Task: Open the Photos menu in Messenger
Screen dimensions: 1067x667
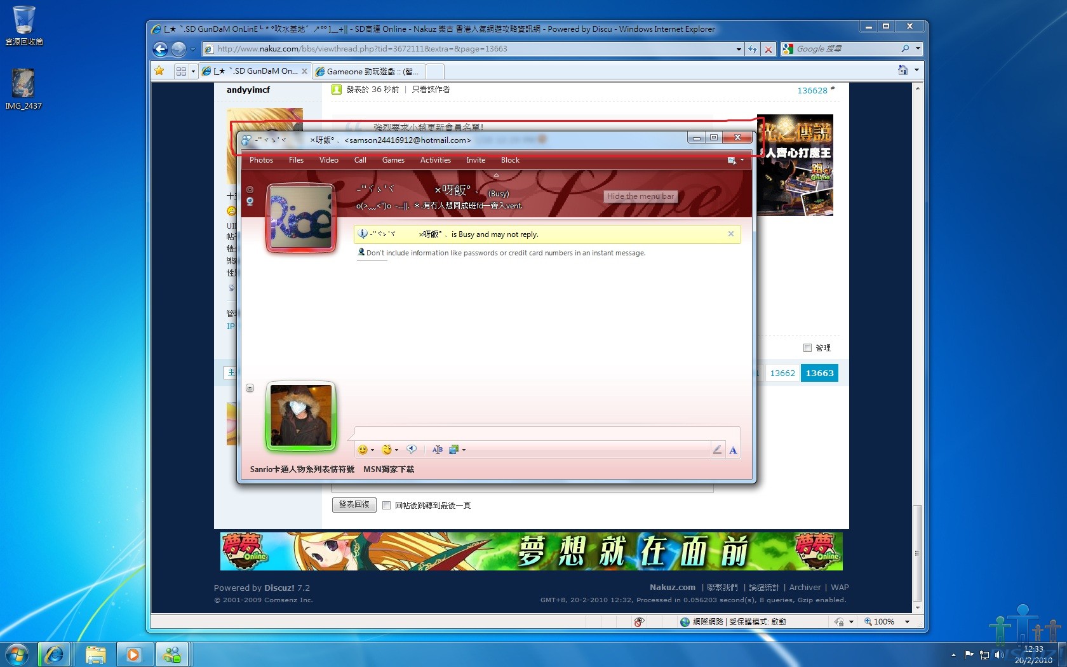Action: click(x=261, y=160)
